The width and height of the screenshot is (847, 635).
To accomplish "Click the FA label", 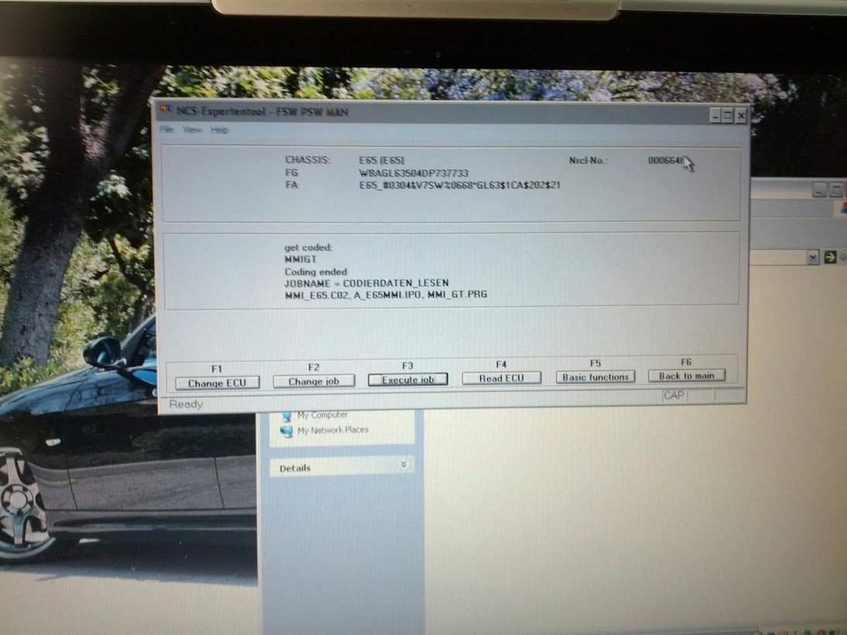I will 291,185.
